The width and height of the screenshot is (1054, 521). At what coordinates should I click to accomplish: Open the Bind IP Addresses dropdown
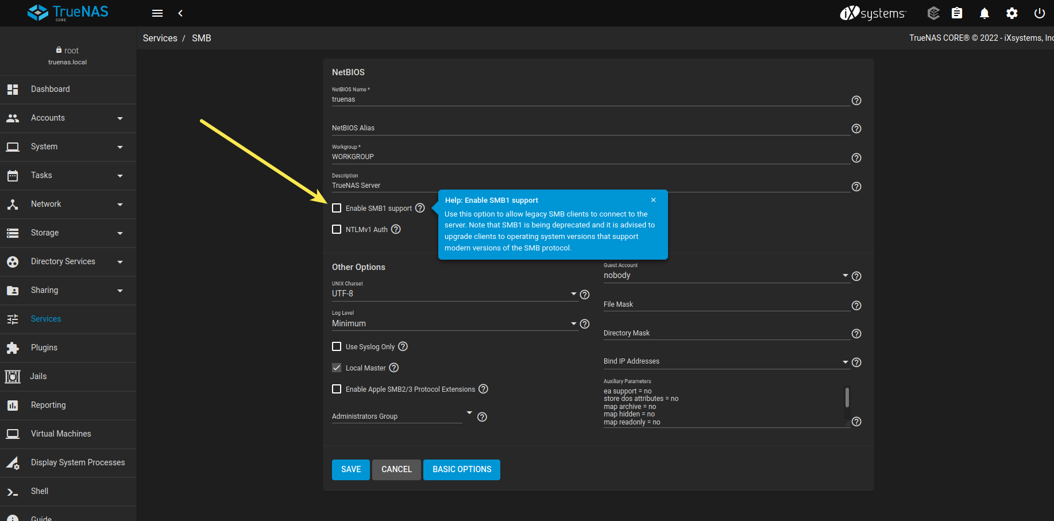click(x=726, y=361)
